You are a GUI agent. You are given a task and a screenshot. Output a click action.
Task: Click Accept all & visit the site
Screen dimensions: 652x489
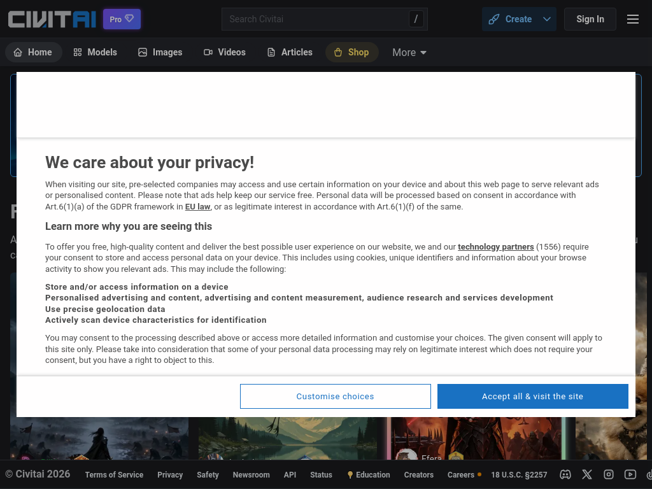click(532, 396)
